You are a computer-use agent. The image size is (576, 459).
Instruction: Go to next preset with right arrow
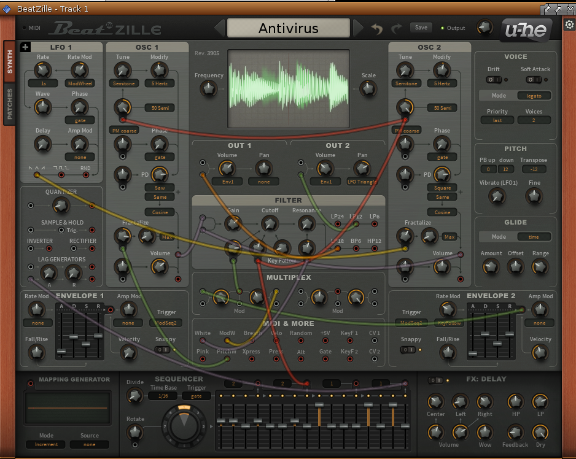(358, 28)
